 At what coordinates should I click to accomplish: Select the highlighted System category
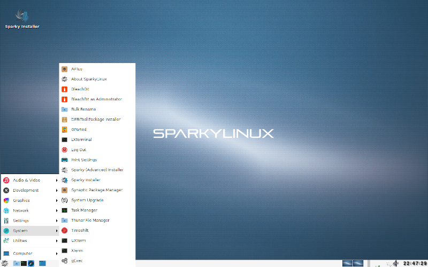(x=30, y=231)
